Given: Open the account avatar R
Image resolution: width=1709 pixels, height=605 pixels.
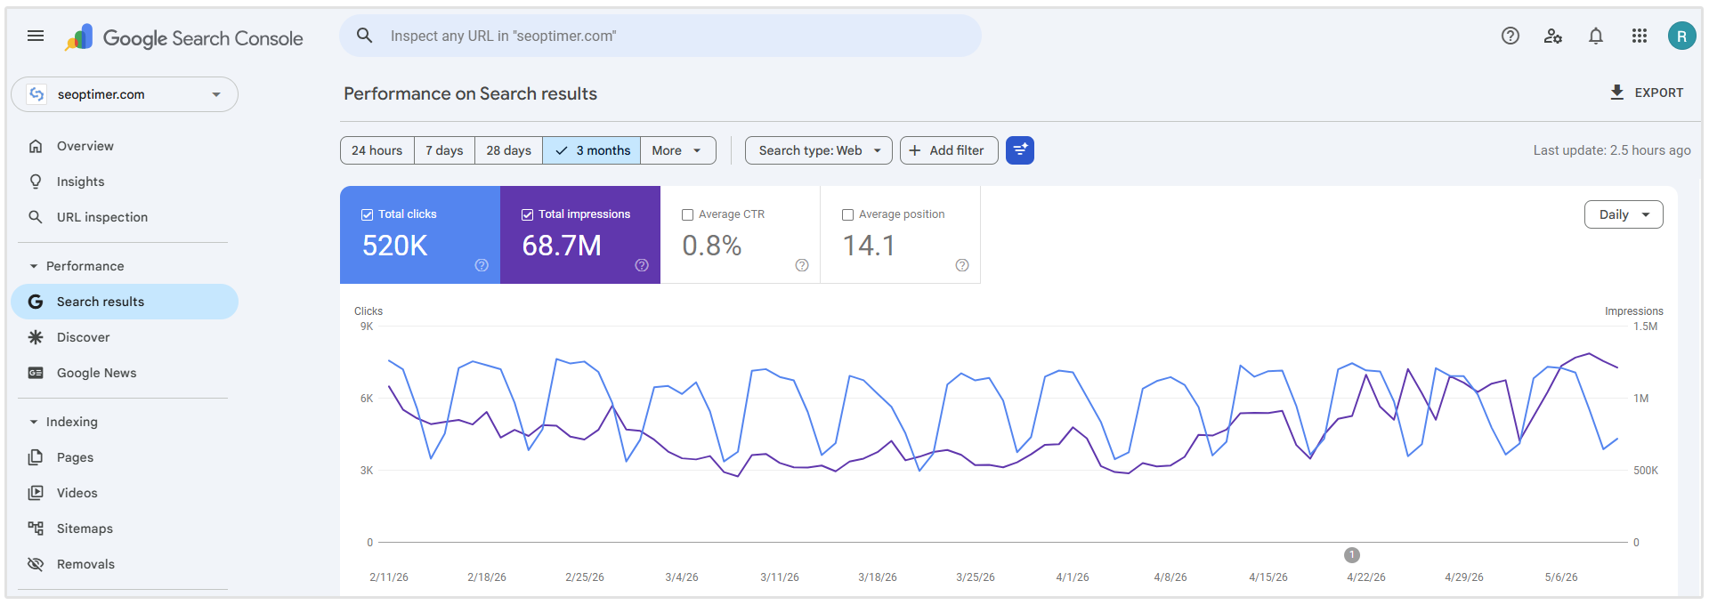Looking at the screenshot, I should pyautogui.click(x=1681, y=36).
